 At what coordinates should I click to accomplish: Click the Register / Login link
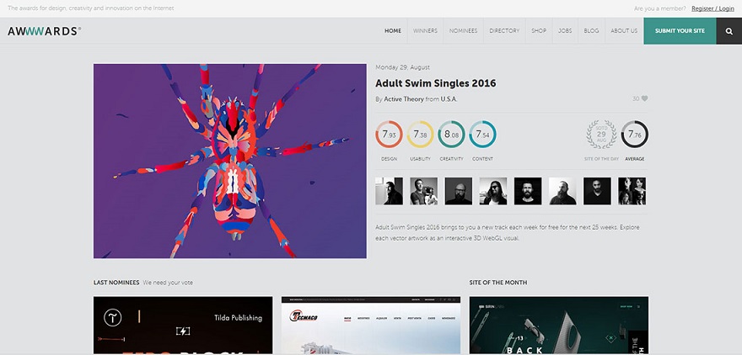pyautogui.click(x=712, y=8)
